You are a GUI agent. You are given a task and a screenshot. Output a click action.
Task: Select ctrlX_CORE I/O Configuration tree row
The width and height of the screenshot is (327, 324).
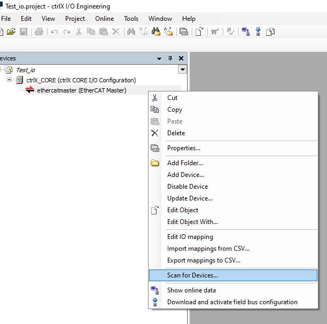click(x=81, y=80)
